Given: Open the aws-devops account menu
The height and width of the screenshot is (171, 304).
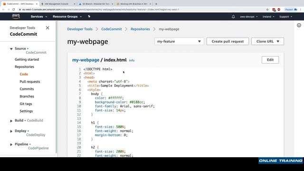Looking at the screenshot, I should (249, 17).
